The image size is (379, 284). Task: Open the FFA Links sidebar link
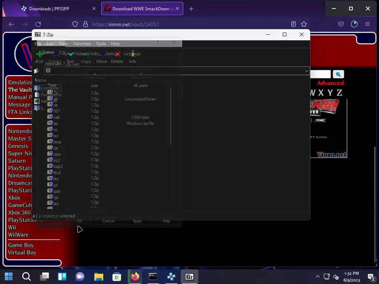20,112
